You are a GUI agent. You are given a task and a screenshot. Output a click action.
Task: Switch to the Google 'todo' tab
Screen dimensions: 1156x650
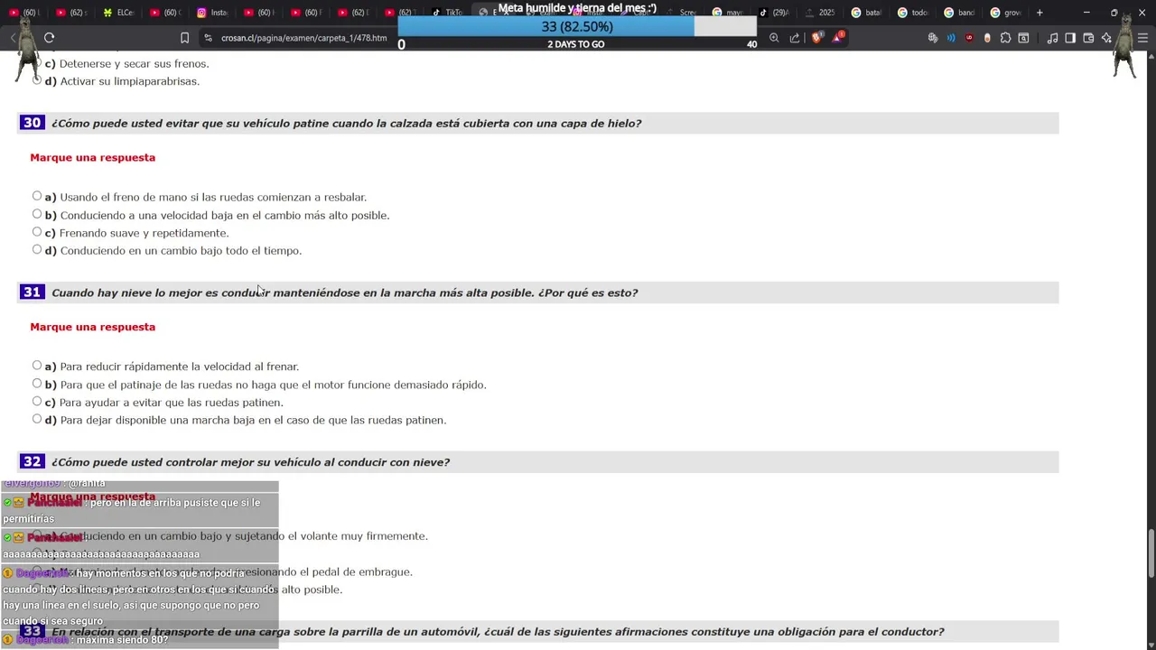(x=915, y=13)
